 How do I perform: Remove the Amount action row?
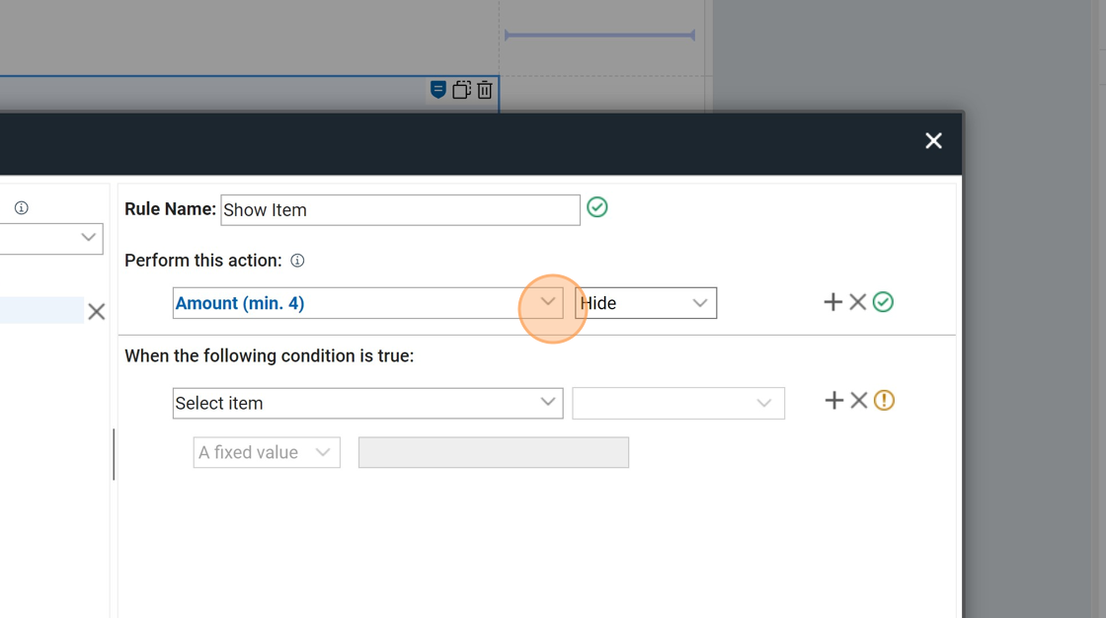858,302
